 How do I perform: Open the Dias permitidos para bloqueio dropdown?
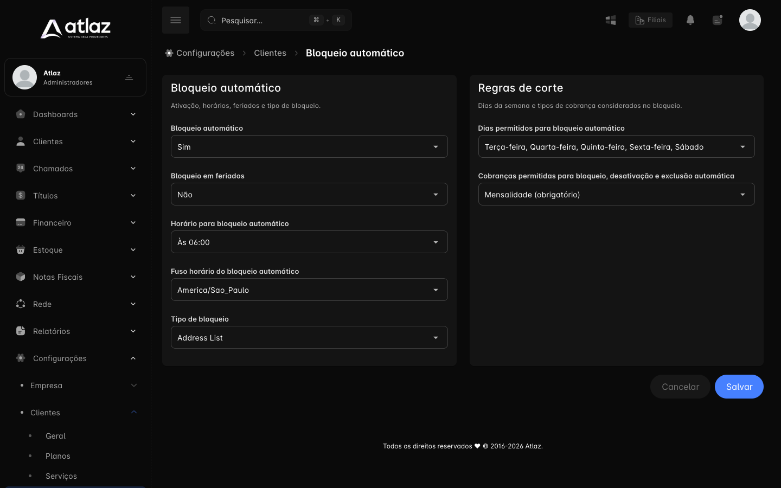coord(616,146)
